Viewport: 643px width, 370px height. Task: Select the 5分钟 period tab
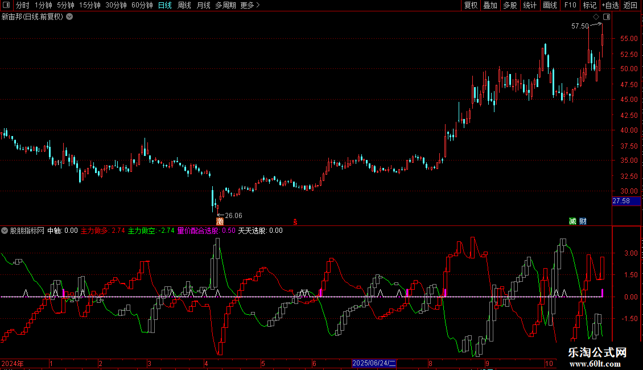point(65,5)
